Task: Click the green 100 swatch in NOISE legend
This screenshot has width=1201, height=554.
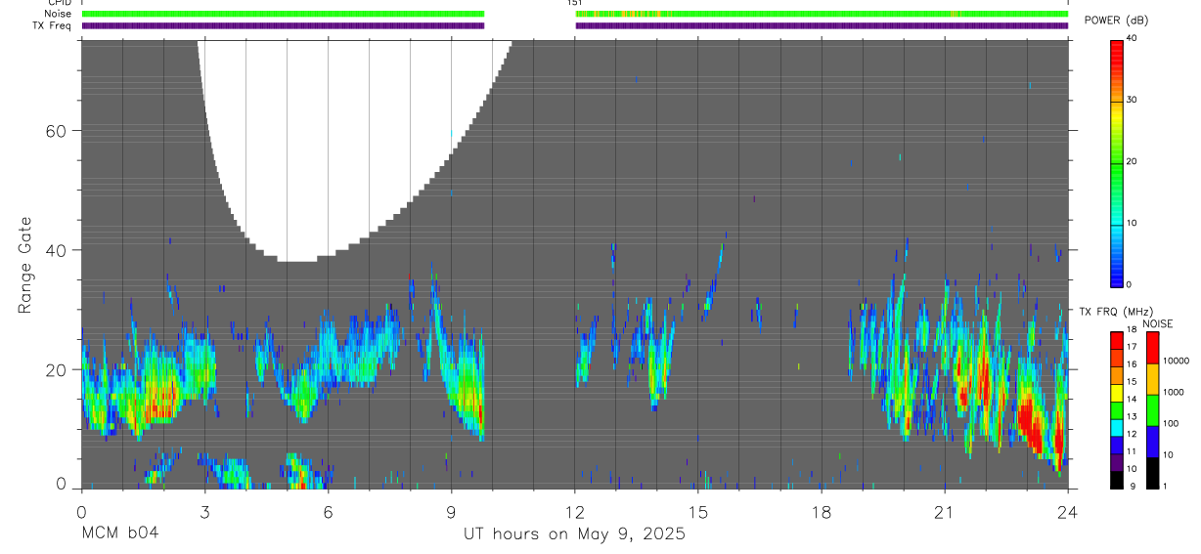Action: click(1153, 409)
